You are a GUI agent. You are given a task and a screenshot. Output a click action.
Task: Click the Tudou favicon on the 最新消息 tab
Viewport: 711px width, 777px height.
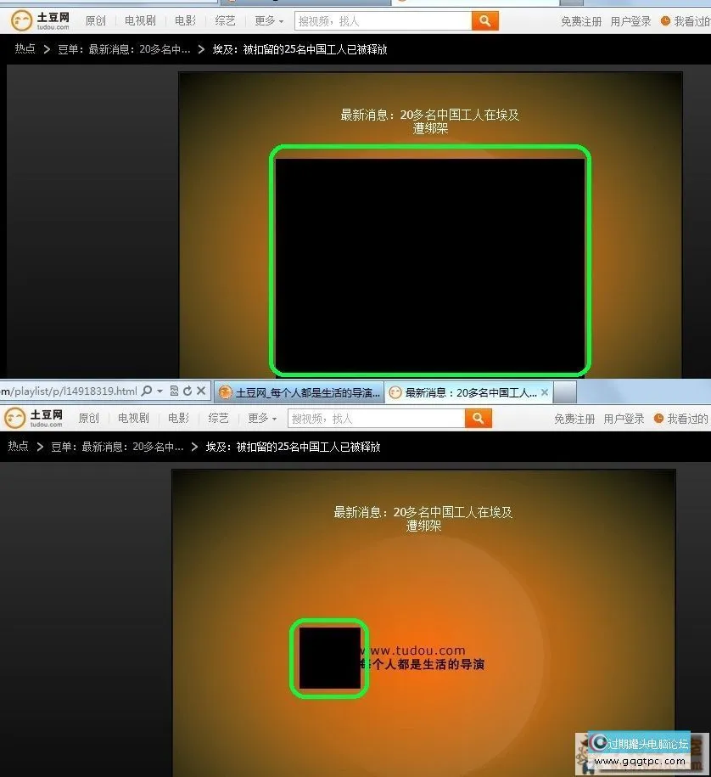(395, 391)
